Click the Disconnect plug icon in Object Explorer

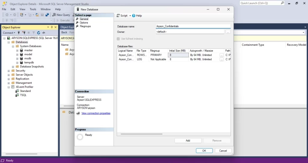(23, 33)
